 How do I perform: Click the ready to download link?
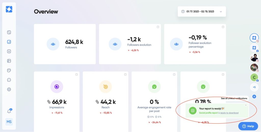pos(229,113)
